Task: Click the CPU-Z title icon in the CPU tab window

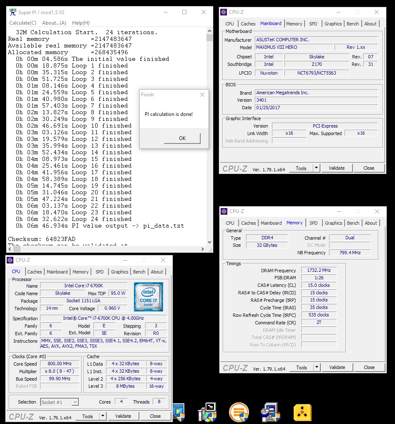Action: pyautogui.click(x=10, y=260)
